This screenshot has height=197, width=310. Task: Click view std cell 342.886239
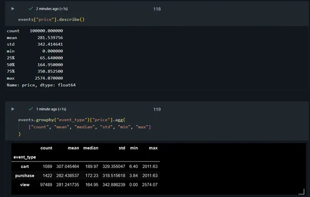[x=114, y=185]
